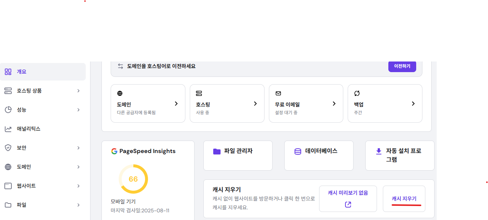
Task: Click the 모바일 기기 label
Action: [x=123, y=201]
